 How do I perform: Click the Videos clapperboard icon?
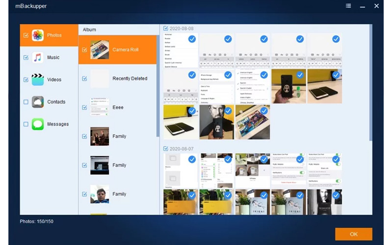[38, 80]
